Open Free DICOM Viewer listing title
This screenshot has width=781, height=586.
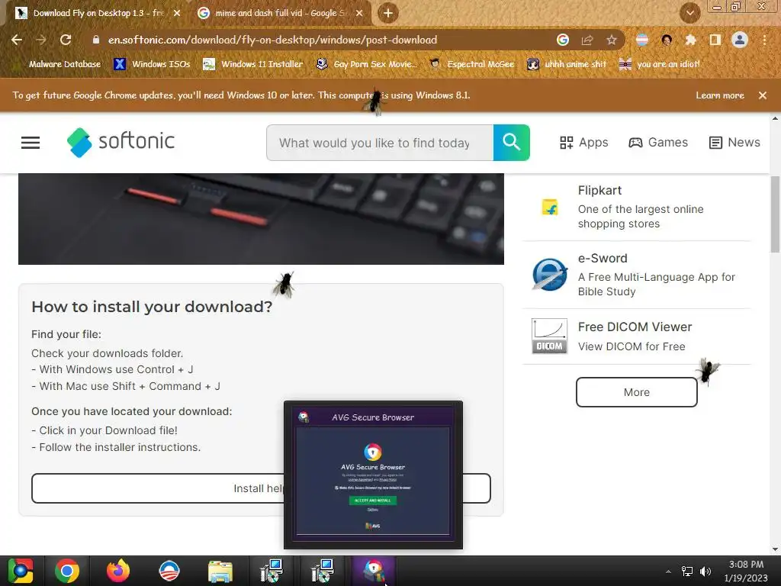click(x=635, y=327)
